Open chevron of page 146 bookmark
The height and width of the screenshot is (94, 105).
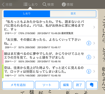pos(94,71)
